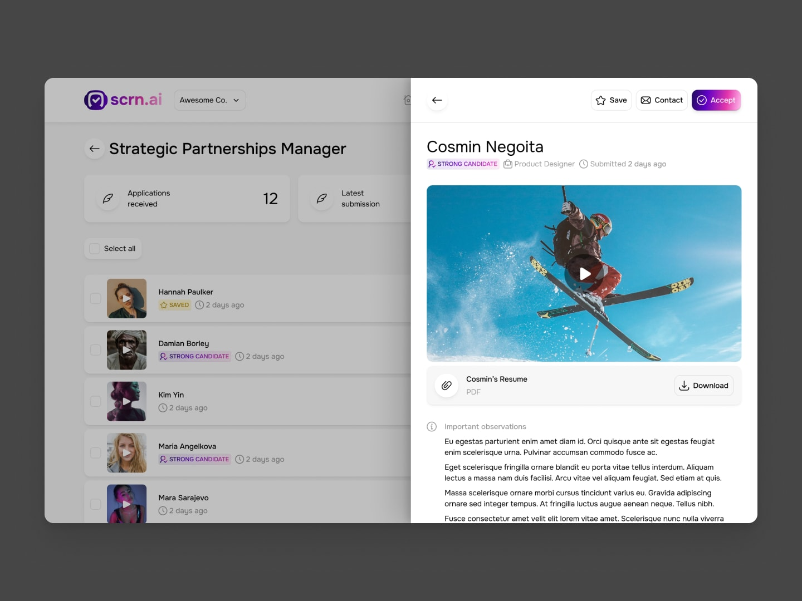The image size is (802, 601).
Task: Check the box for Hannah Paulker
Action: 96,299
